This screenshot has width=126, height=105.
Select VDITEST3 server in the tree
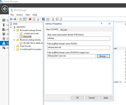pyautogui.click(x=21, y=27)
